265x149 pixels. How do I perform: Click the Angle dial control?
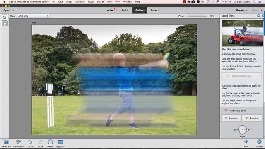[242, 130]
